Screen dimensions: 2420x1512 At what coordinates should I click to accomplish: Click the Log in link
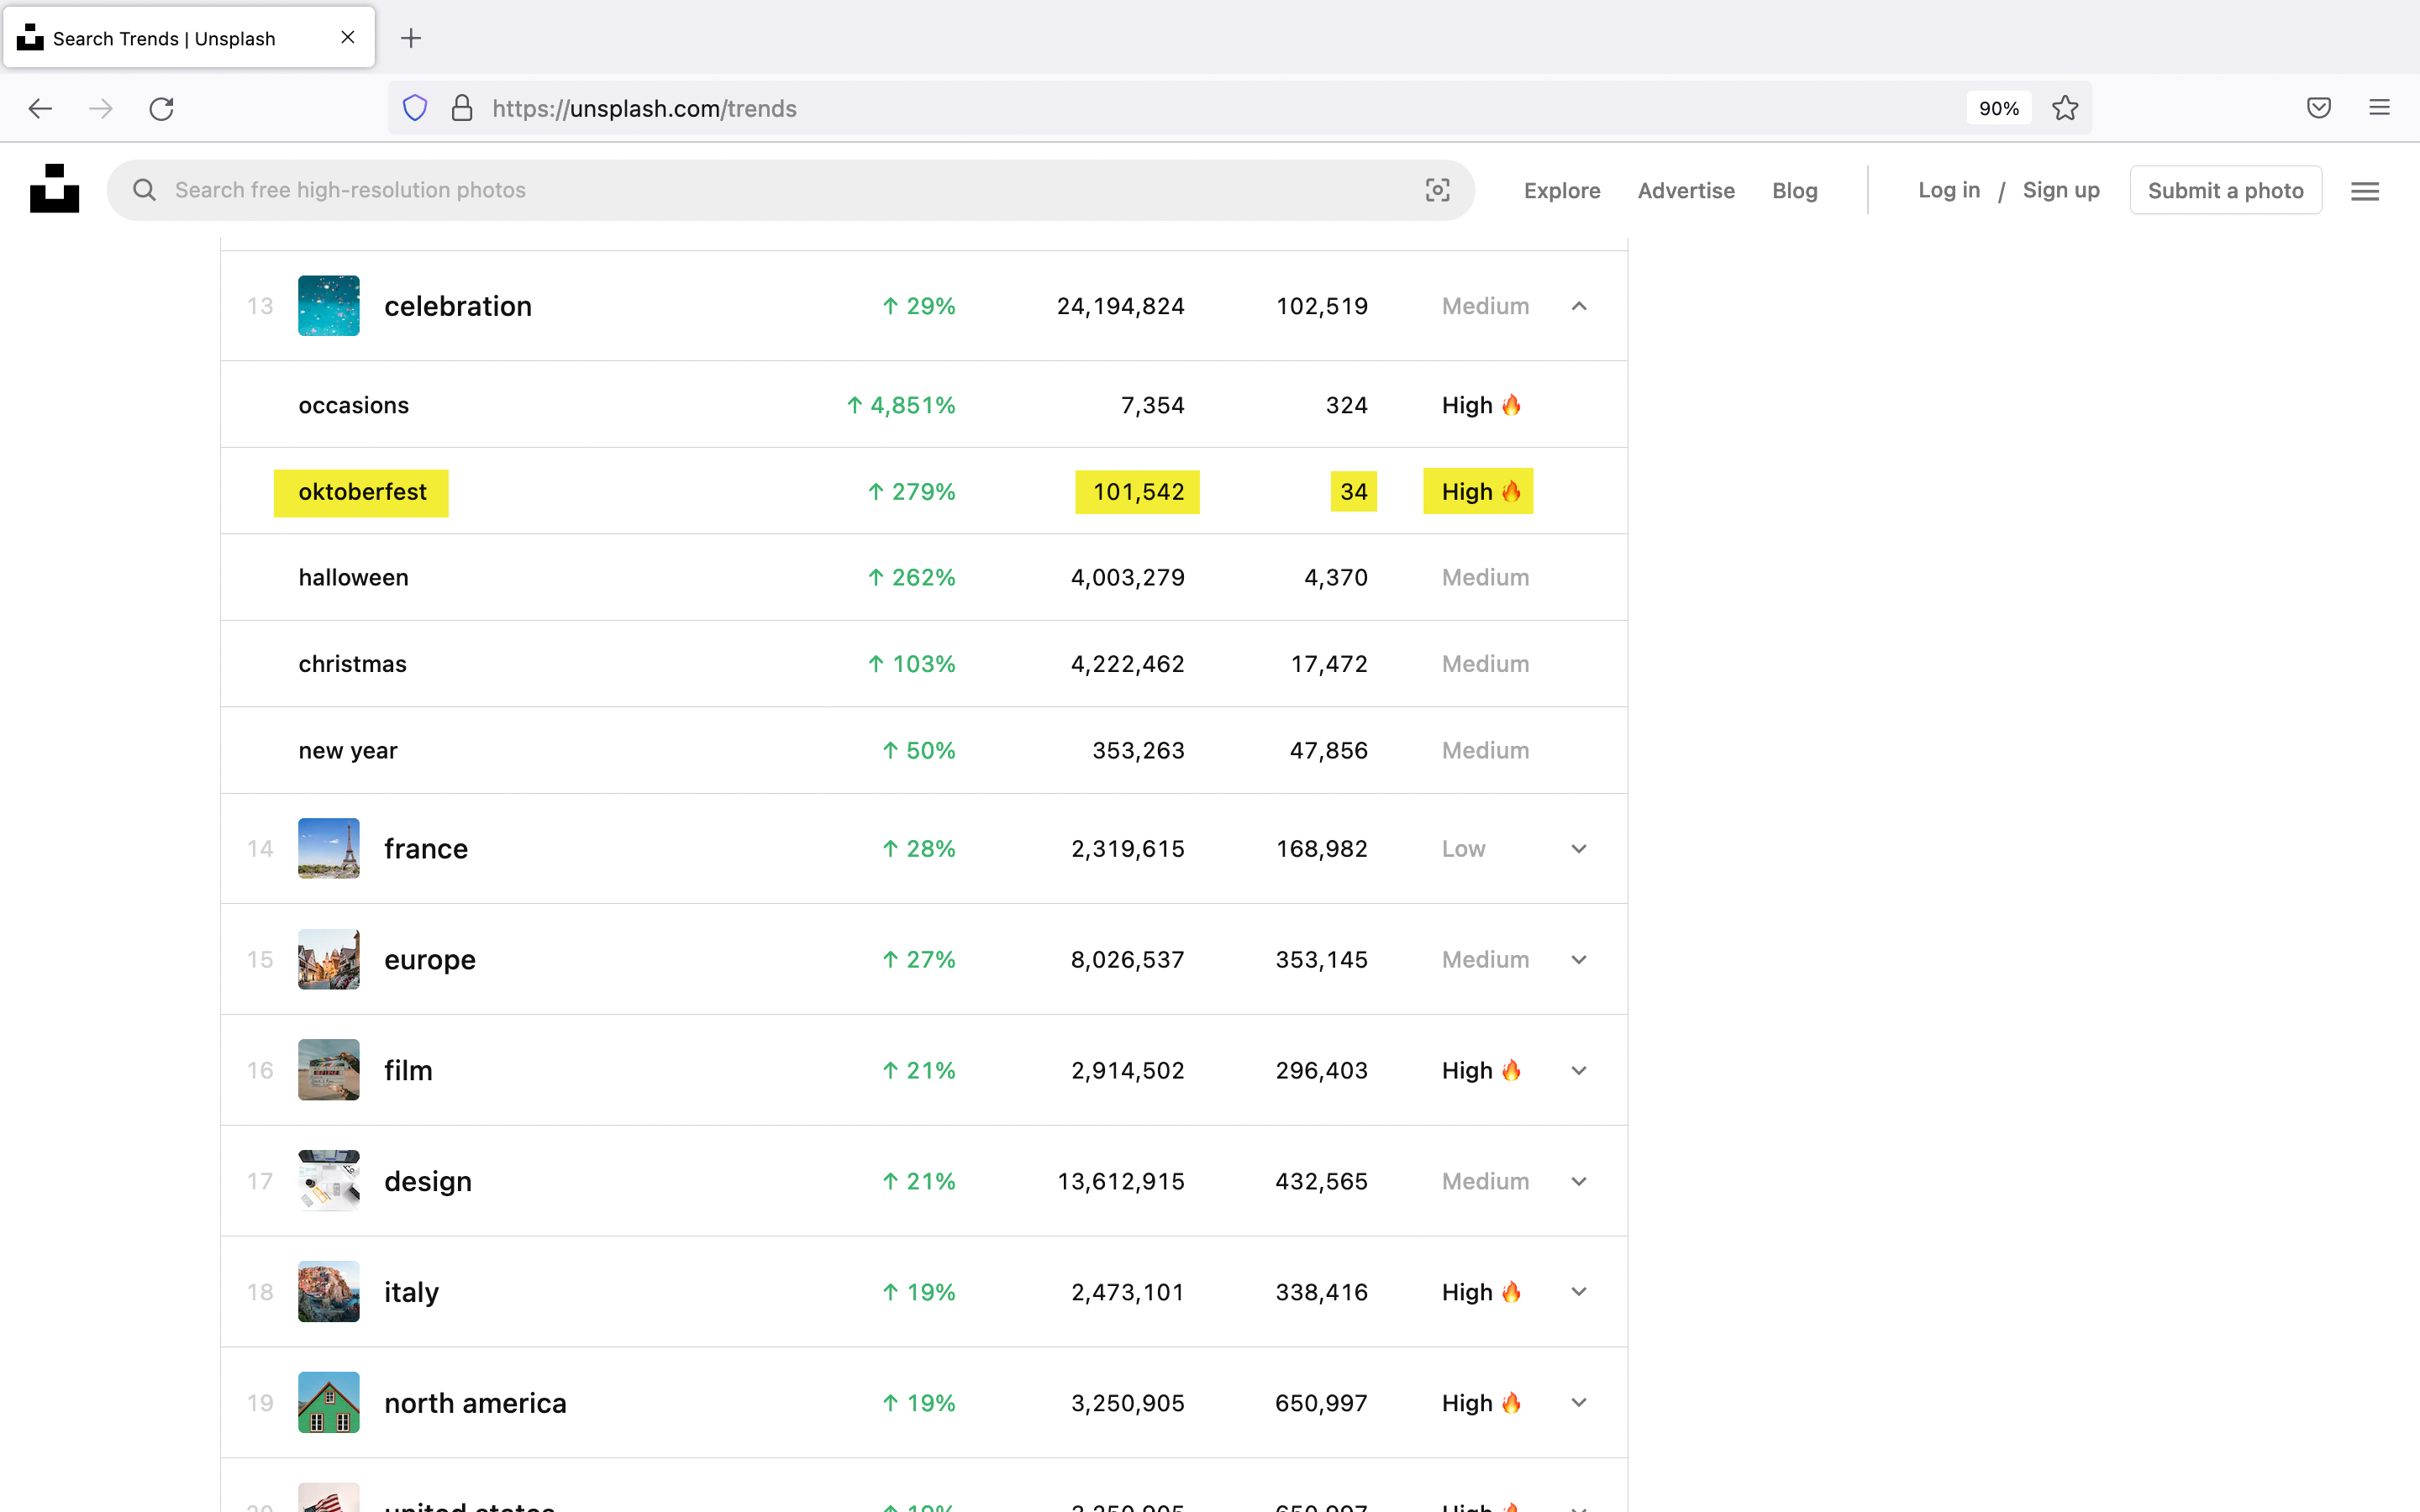tap(1948, 190)
